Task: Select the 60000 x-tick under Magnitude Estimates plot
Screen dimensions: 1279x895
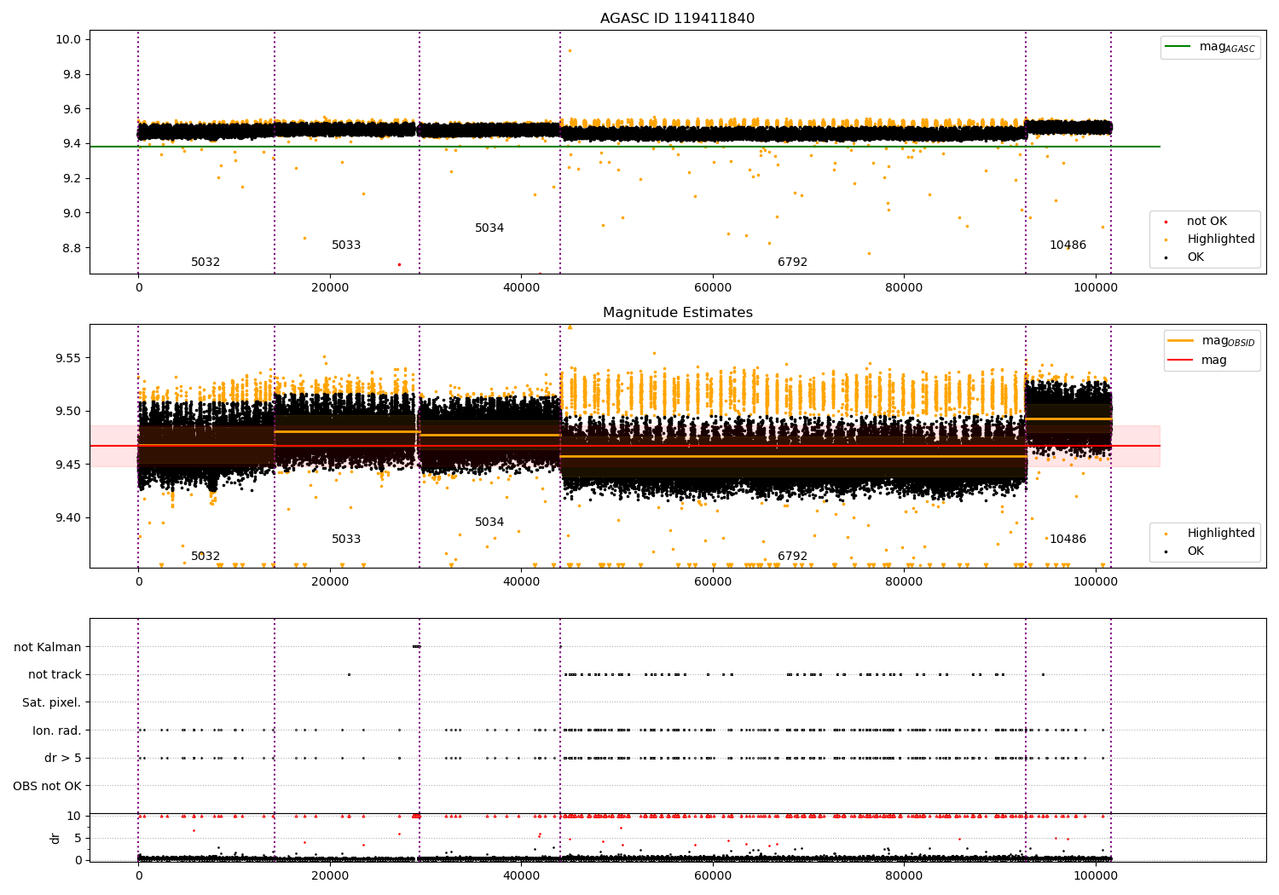Action: click(x=713, y=582)
